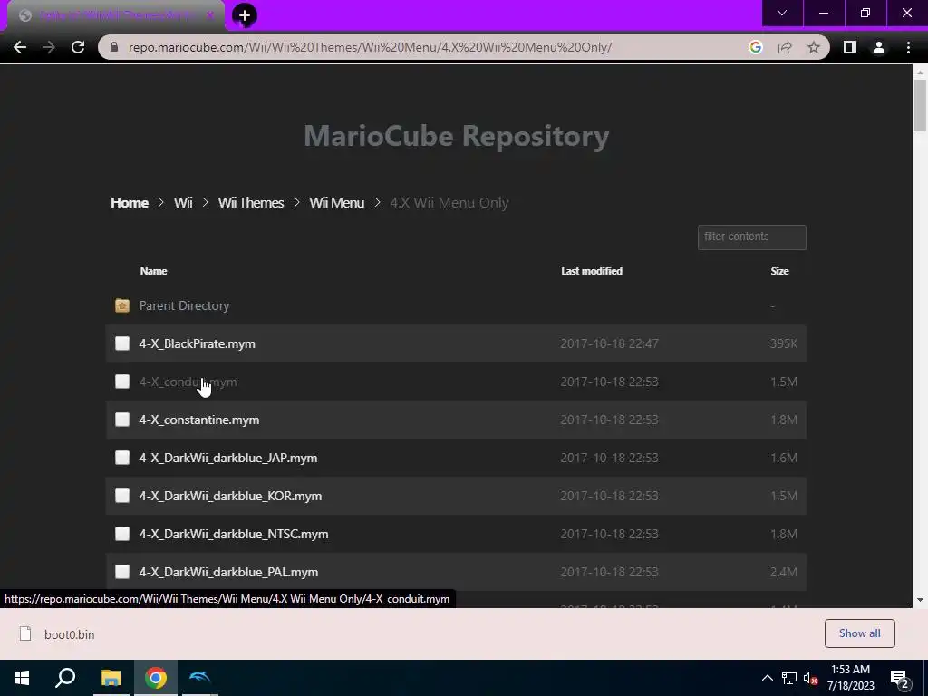This screenshot has height=696, width=928.
Task: Show hidden system tray icons
Action: [767, 678]
